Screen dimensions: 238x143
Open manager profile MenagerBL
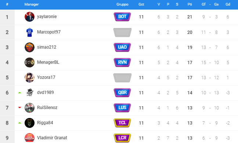pyautogui.click(x=48, y=62)
